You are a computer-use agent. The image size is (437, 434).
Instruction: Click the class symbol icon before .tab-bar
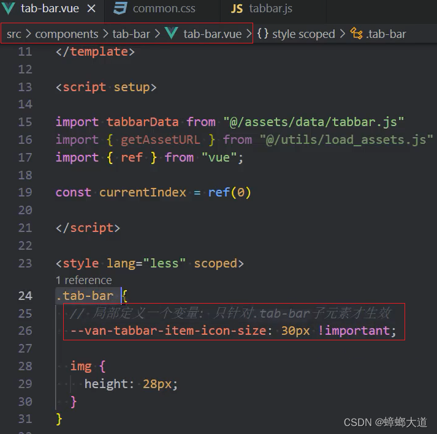pyautogui.click(x=356, y=34)
